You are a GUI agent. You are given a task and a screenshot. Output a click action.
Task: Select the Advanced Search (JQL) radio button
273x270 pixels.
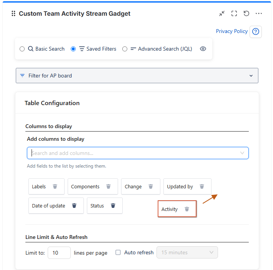click(125, 49)
